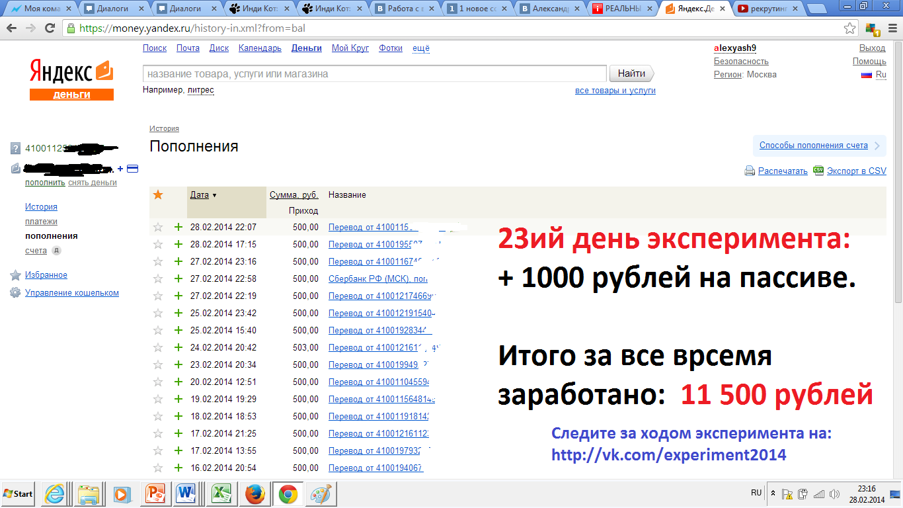Image resolution: width=903 pixels, height=508 pixels.
Task: Open Firefox from the taskbar
Action: click(x=255, y=493)
